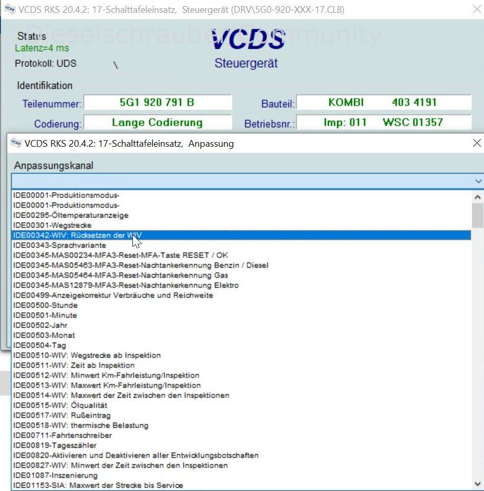Select IDE00295-Öltemperaturanzeige channel
This screenshot has height=491, width=484.
(x=241, y=215)
